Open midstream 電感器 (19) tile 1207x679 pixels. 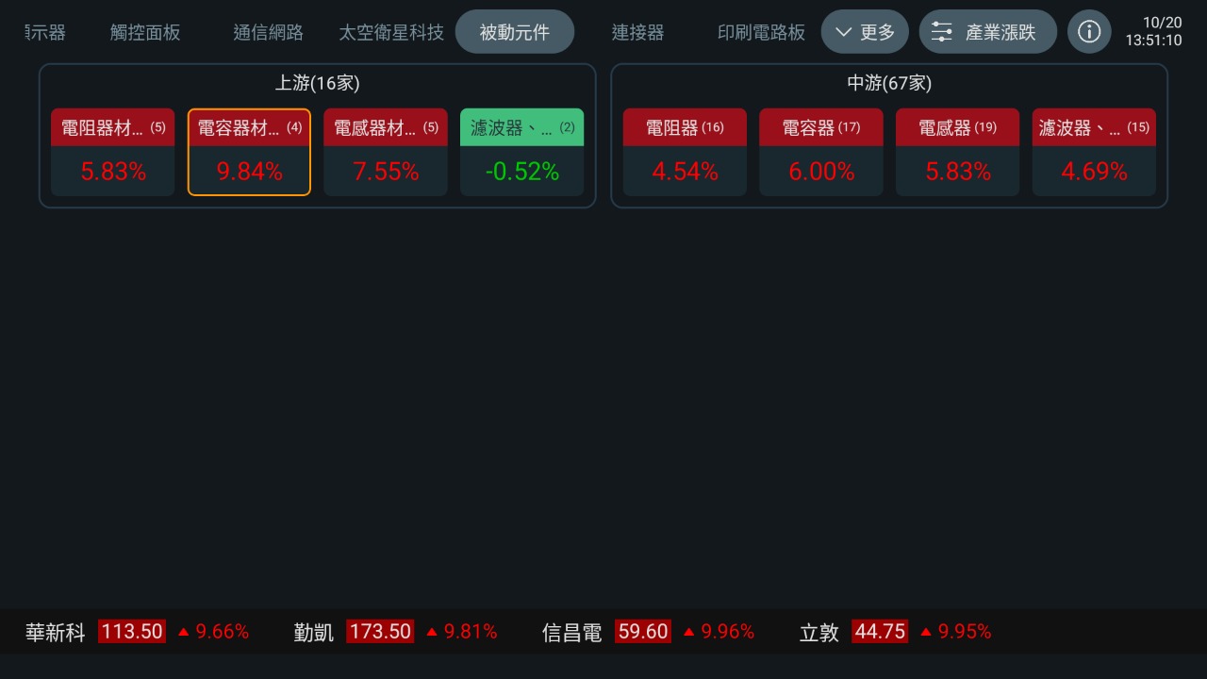957,152
